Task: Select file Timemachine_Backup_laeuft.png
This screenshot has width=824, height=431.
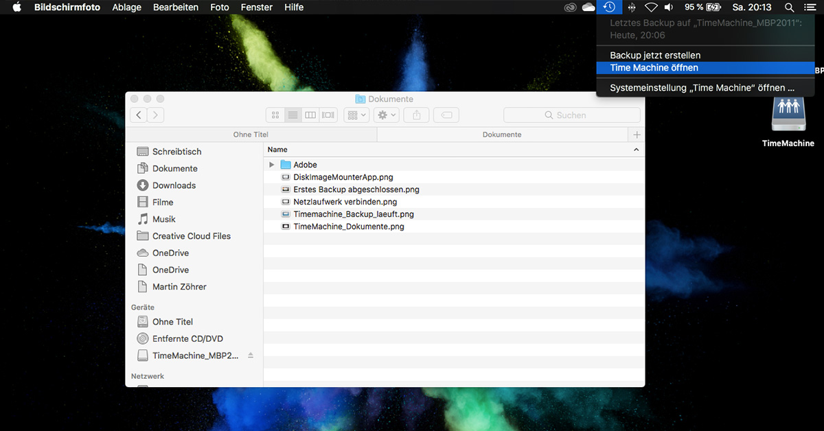Action: 454,214
